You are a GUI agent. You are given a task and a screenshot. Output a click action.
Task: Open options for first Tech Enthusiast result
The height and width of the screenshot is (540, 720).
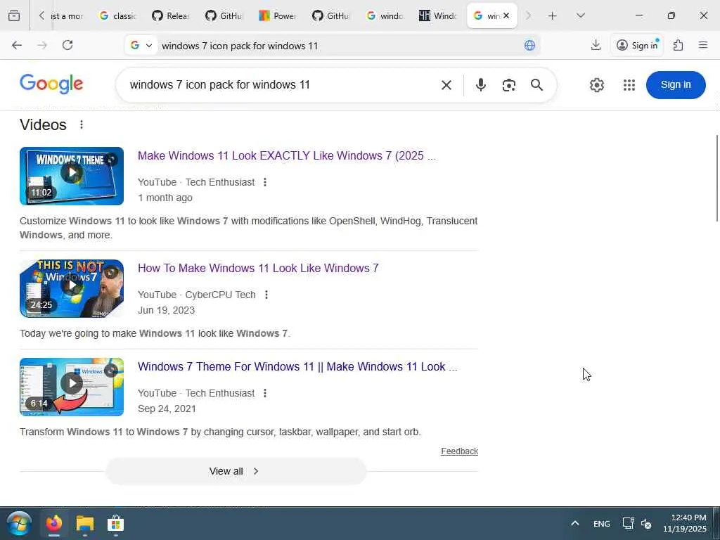(265, 182)
